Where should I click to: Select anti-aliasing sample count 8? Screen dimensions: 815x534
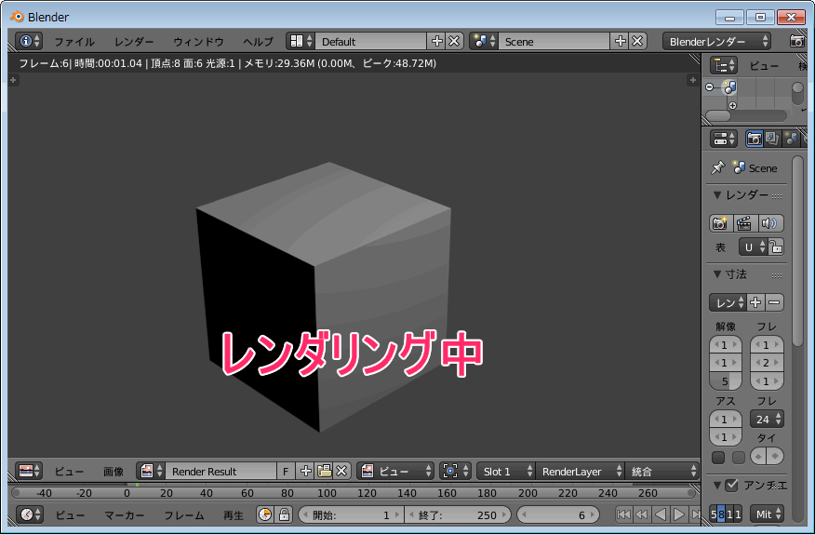(x=721, y=514)
